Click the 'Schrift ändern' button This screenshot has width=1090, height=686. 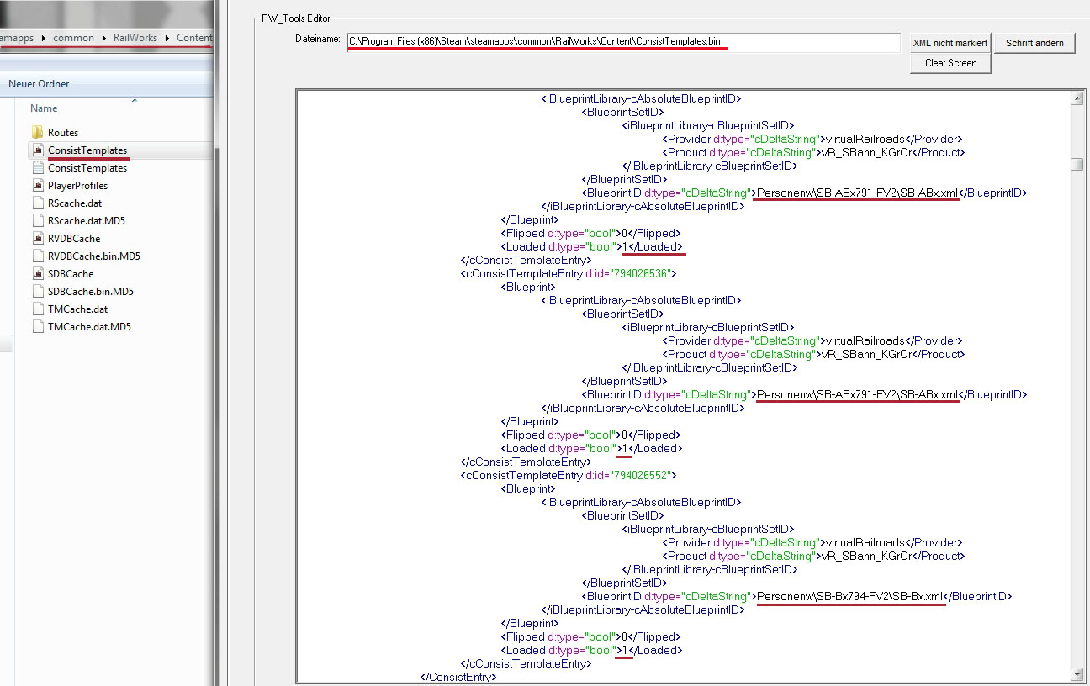1034,43
